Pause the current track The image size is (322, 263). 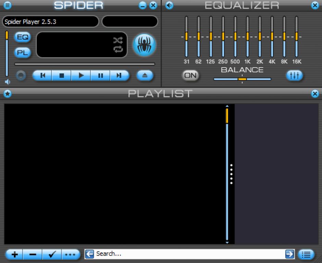pyautogui.click(x=100, y=76)
